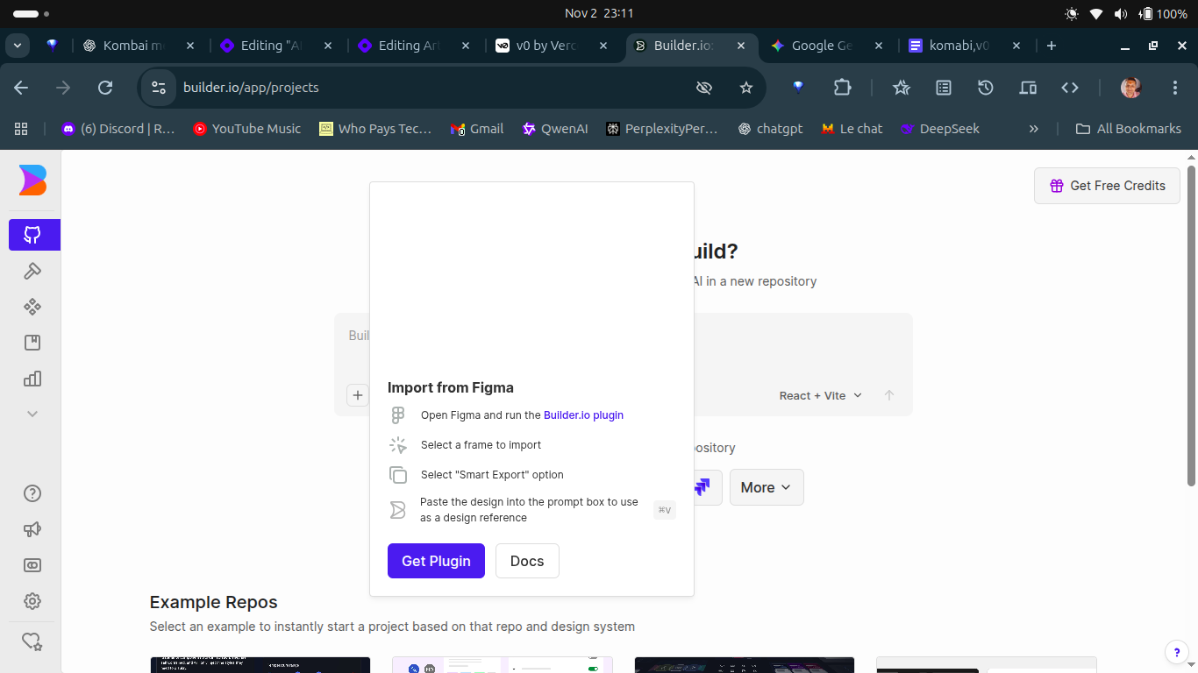Open the YouTube Music bookmark
The width and height of the screenshot is (1198, 673).
pyautogui.click(x=246, y=129)
